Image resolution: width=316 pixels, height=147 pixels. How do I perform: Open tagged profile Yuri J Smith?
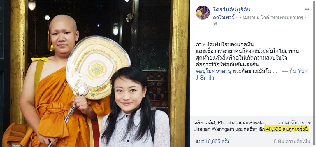tap(252, 74)
